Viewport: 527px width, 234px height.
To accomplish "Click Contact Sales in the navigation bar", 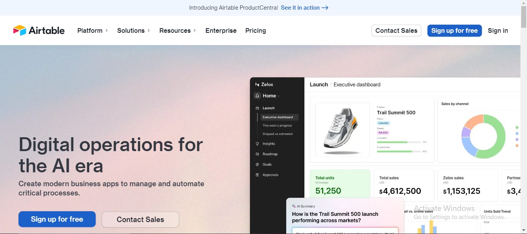I will tap(396, 30).
